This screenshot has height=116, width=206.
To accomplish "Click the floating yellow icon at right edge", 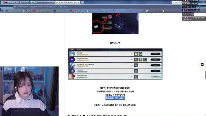I will tap(202, 64).
